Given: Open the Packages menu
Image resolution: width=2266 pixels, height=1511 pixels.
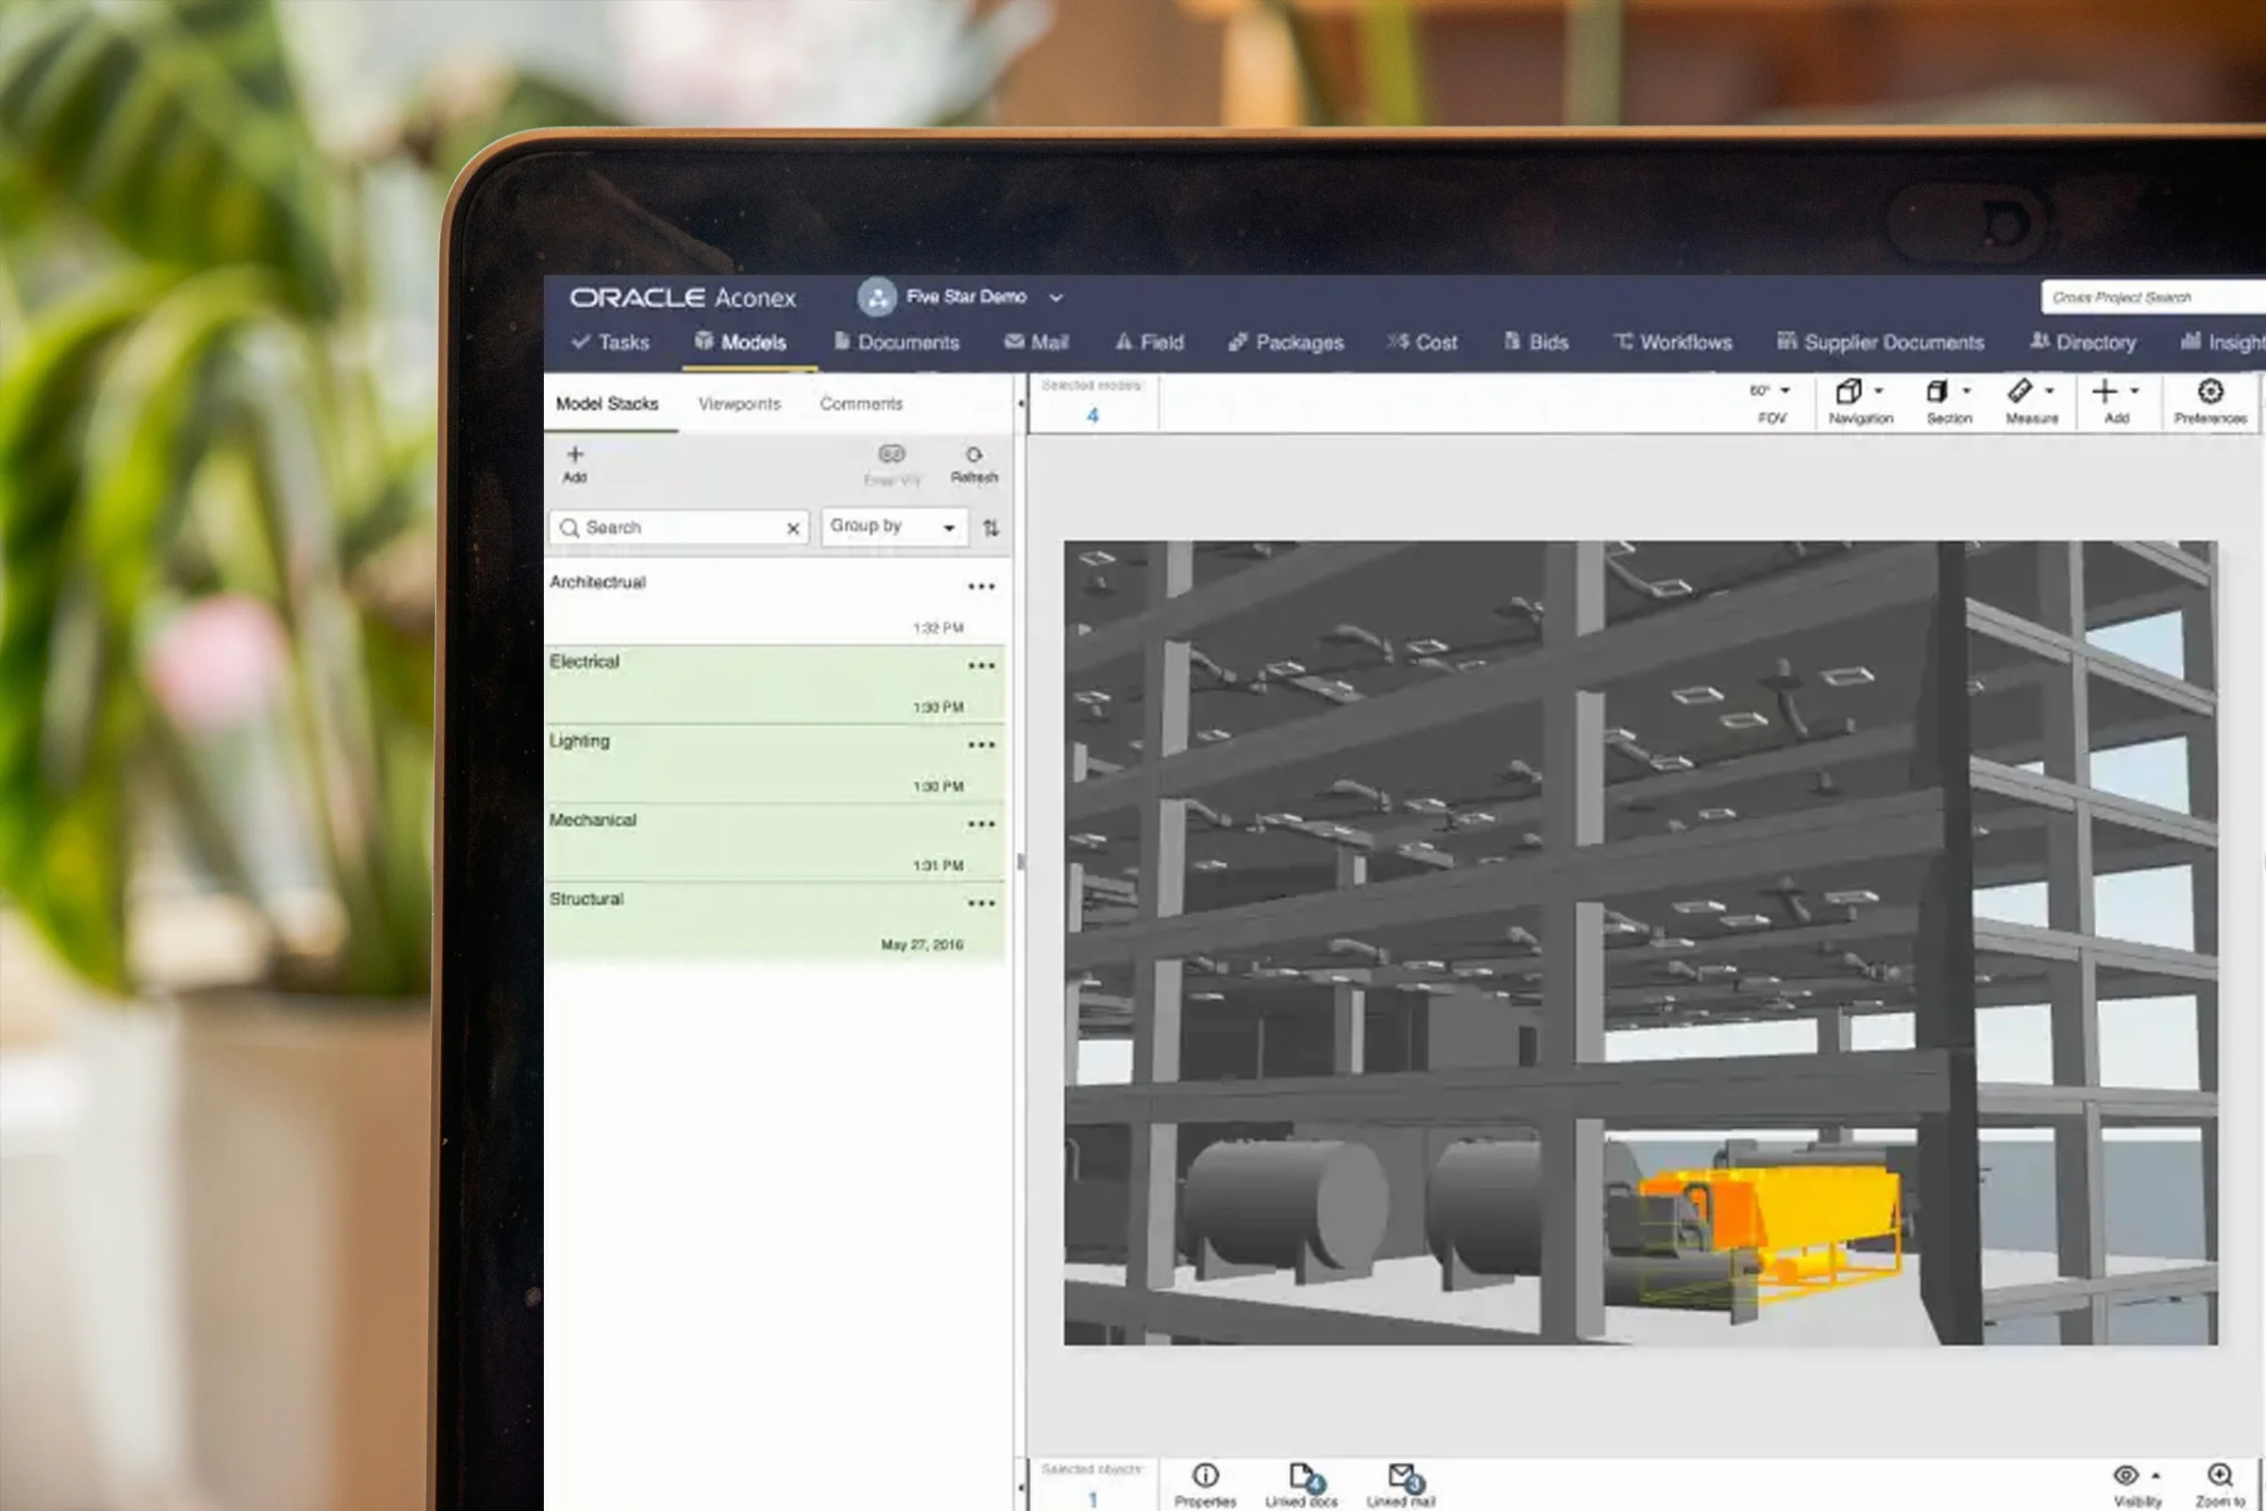Looking at the screenshot, I should point(1286,342).
